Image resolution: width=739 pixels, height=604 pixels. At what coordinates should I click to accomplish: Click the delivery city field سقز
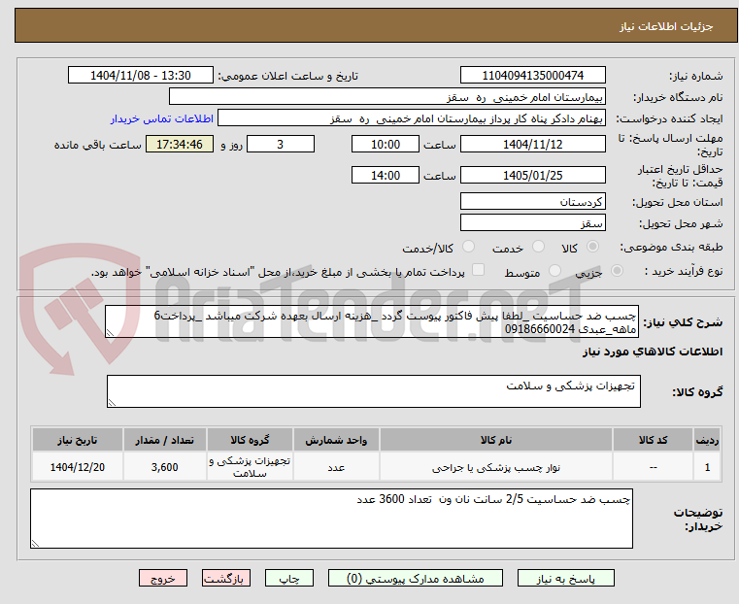[x=532, y=222]
